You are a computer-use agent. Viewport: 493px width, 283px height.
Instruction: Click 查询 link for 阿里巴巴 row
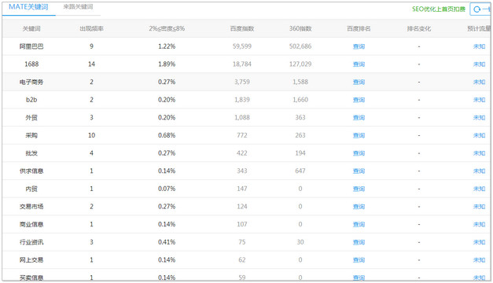[359, 46]
